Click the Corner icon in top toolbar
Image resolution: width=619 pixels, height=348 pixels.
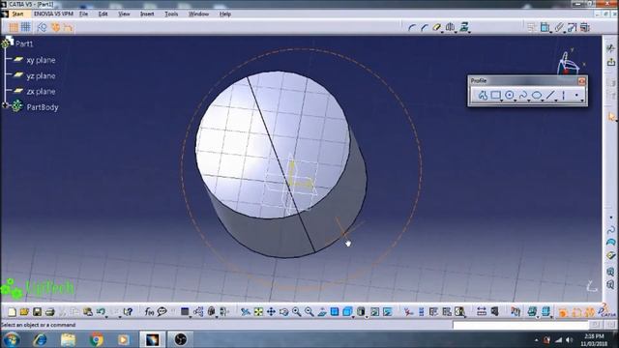pyautogui.click(x=412, y=27)
